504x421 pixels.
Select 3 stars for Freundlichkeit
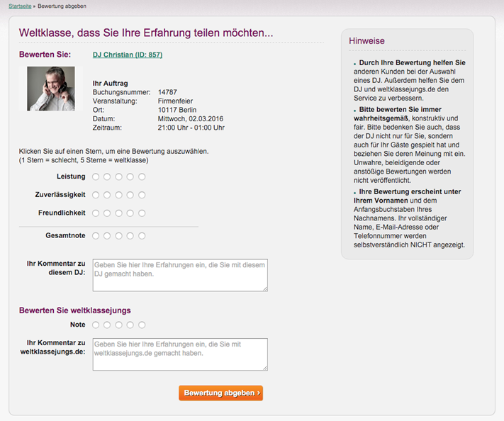pos(118,213)
